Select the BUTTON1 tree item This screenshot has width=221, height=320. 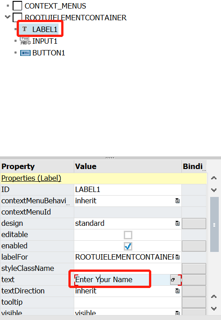[49, 53]
